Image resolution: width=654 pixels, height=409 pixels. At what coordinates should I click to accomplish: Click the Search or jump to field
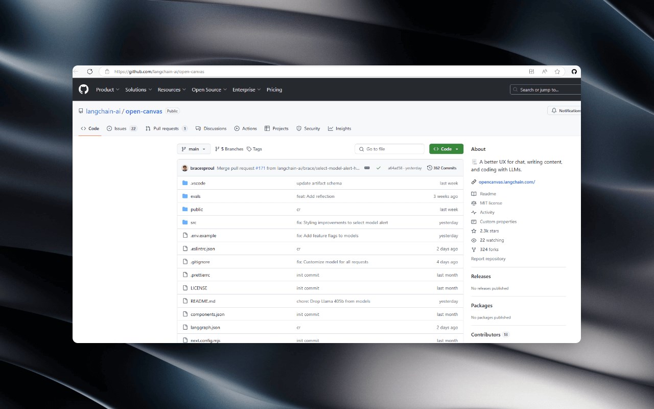tap(545, 89)
